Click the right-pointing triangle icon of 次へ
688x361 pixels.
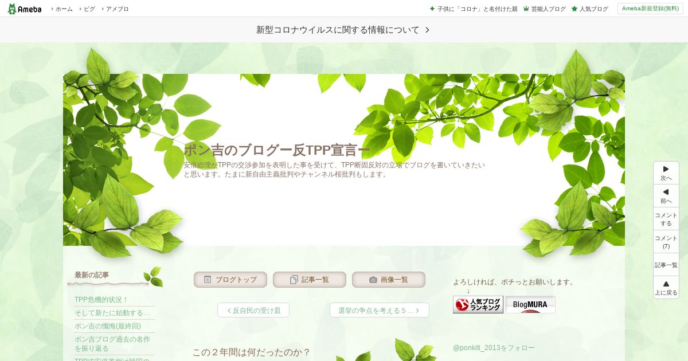point(666,169)
